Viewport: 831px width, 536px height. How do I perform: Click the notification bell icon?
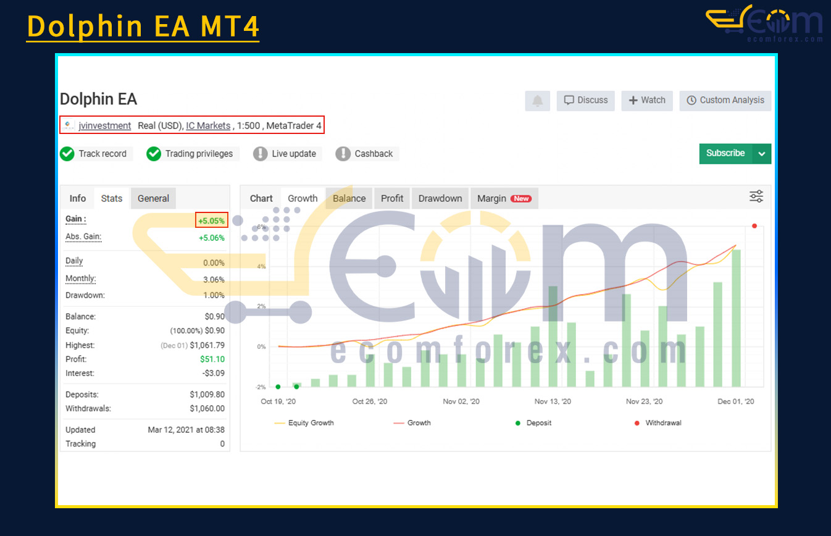(x=538, y=101)
